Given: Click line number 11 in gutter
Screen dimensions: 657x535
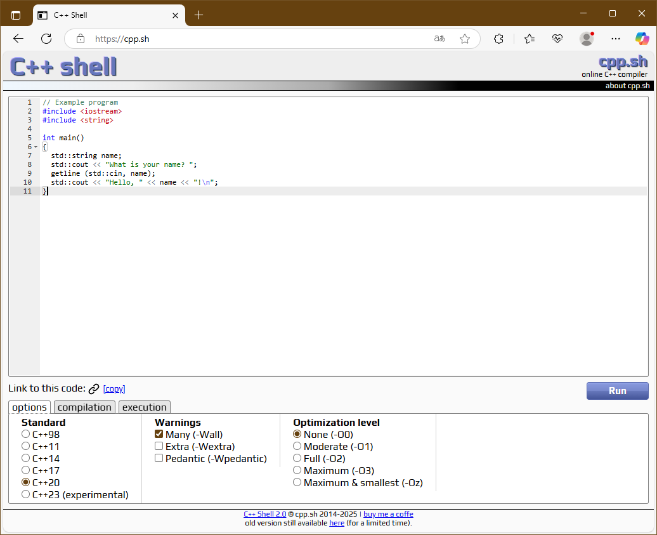Looking at the screenshot, I should [x=28, y=191].
